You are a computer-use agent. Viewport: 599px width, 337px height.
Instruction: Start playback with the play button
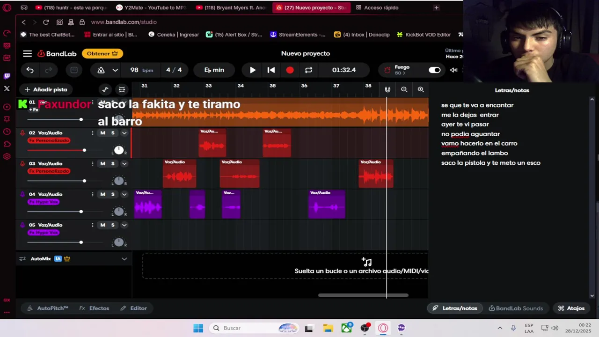tap(252, 70)
